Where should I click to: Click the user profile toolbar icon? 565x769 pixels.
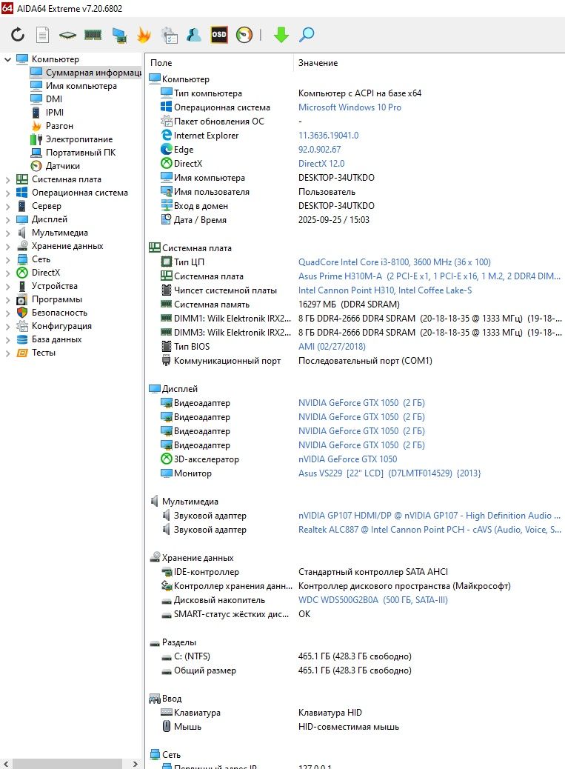tap(194, 34)
